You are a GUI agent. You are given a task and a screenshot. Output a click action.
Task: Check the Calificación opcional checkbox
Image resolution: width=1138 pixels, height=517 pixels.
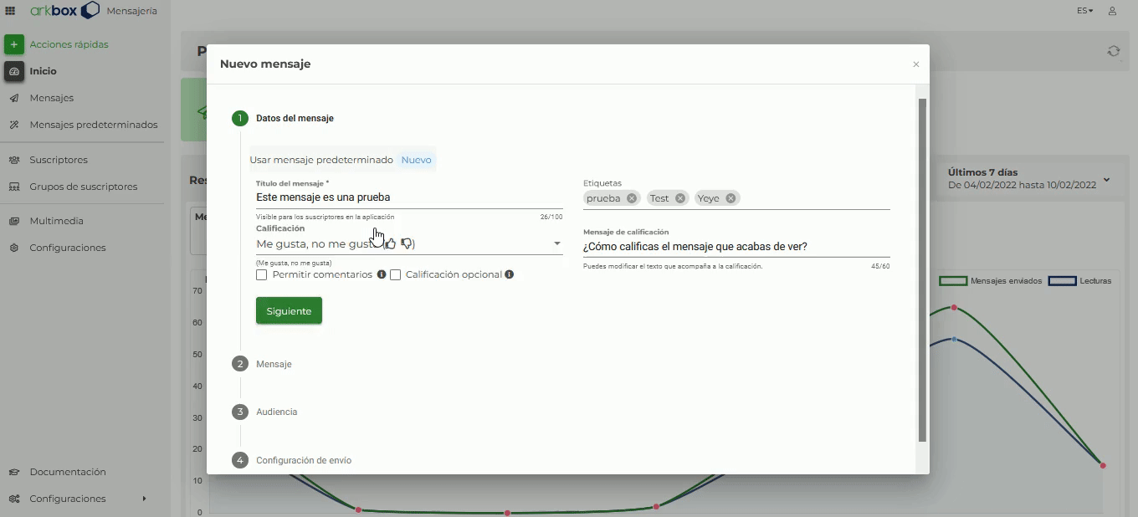[x=396, y=274]
